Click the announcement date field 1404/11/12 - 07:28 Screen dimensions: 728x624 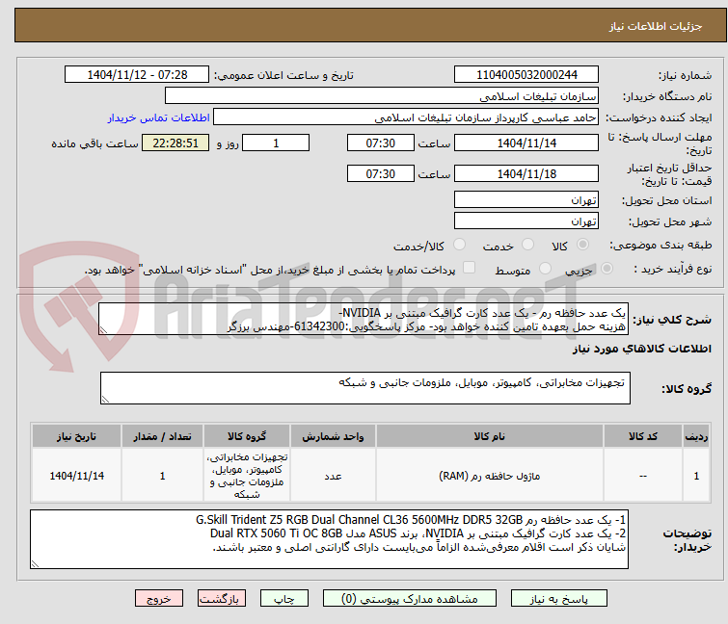click(137, 74)
